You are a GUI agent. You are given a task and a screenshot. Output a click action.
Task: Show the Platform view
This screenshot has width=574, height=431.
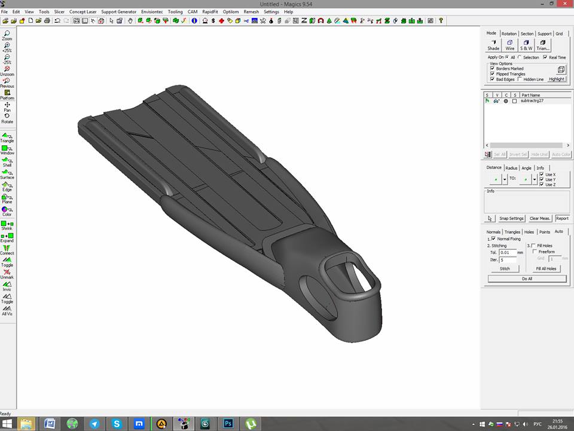click(x=7, y=95)
